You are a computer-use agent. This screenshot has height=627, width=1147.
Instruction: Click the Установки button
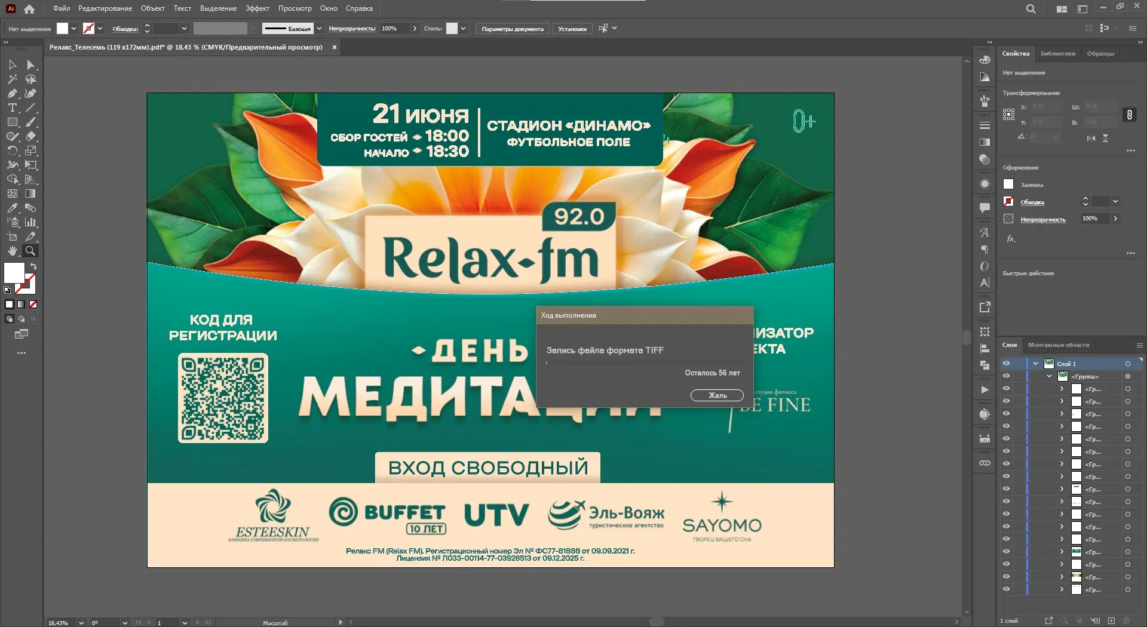tap(572, 29)
